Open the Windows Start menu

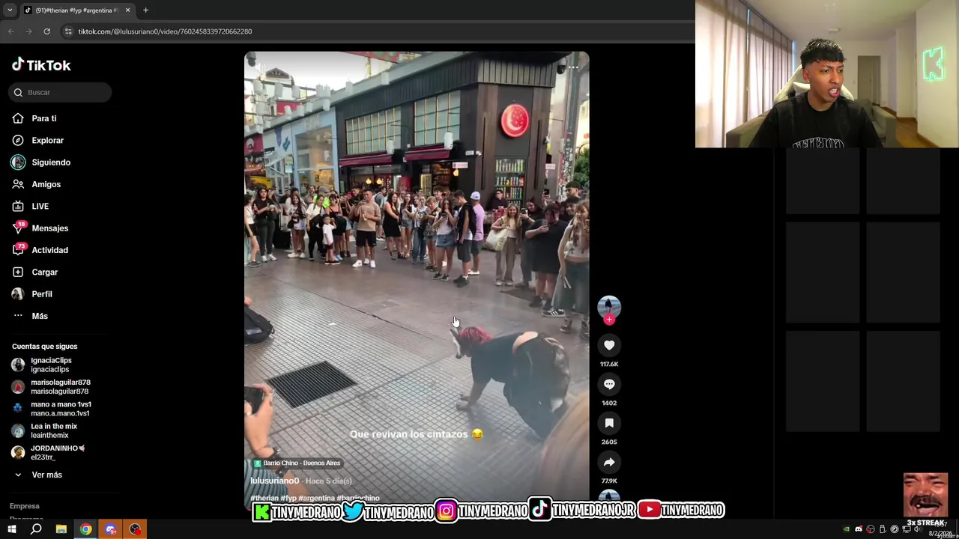(11, 529)
